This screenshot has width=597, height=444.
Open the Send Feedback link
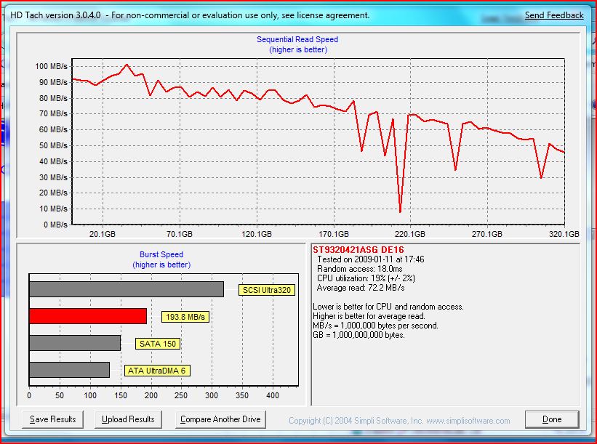pos(554,15)
